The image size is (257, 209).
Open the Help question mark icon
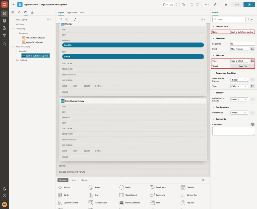tap(5, 195)
